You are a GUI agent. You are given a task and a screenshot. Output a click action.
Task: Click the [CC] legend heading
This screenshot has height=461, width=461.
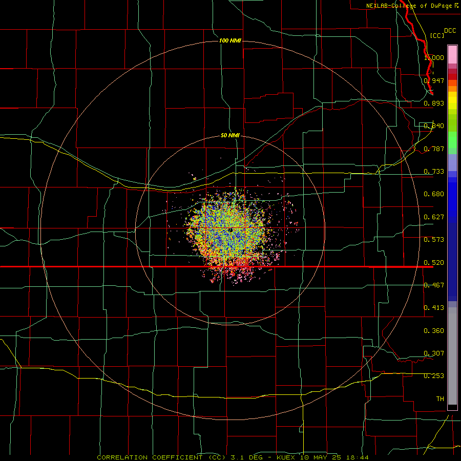(x=437, y=35)
